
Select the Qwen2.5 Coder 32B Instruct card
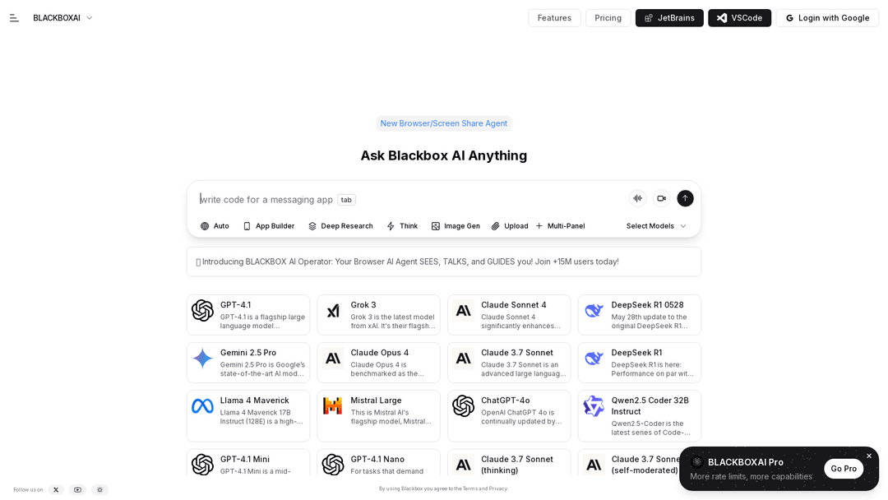640,415
